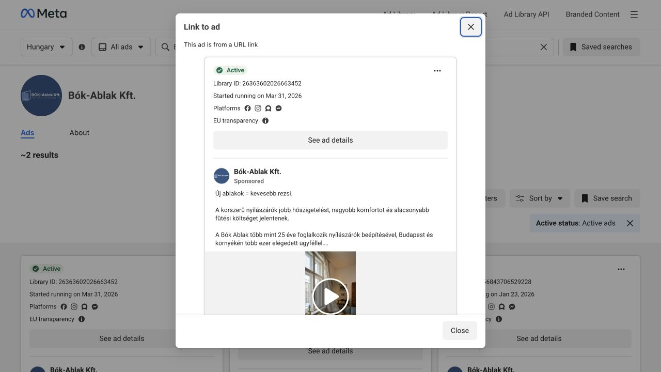Clear the search field with the X

pos(544,47)
